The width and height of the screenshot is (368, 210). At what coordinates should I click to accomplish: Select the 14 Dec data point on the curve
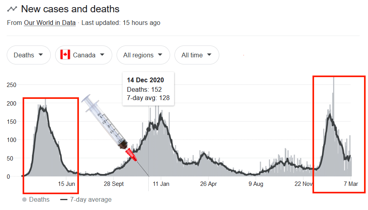149,129
